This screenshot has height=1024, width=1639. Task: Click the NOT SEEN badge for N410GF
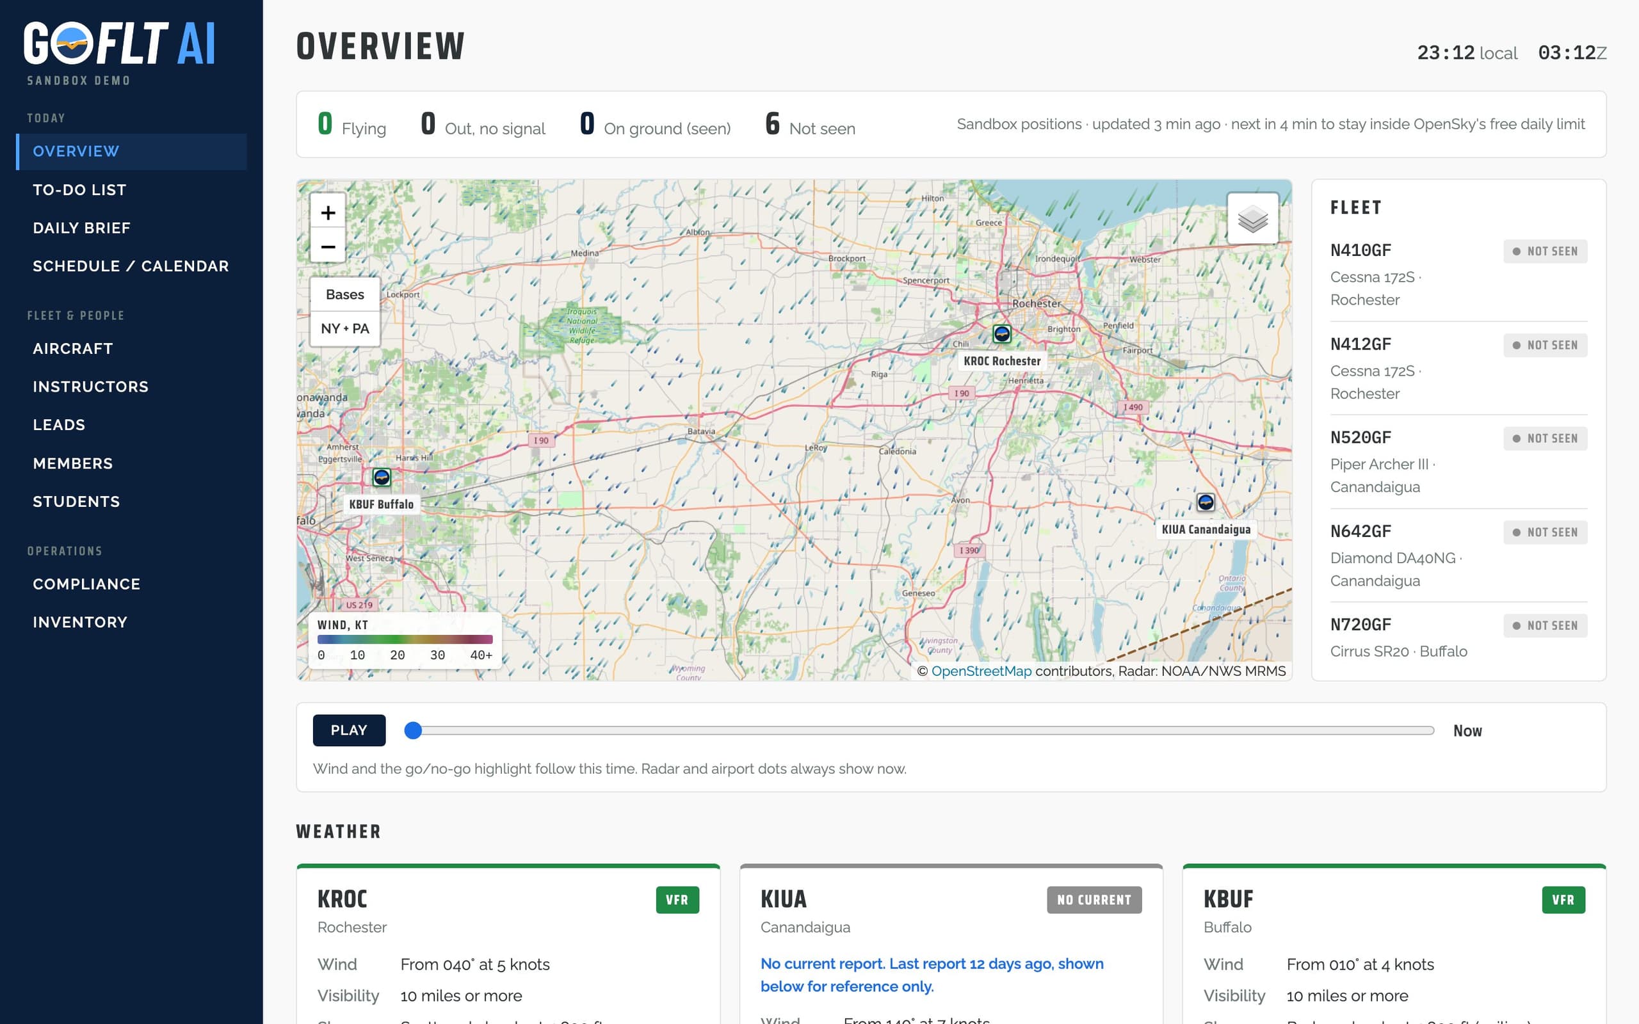pos(1545,252)
